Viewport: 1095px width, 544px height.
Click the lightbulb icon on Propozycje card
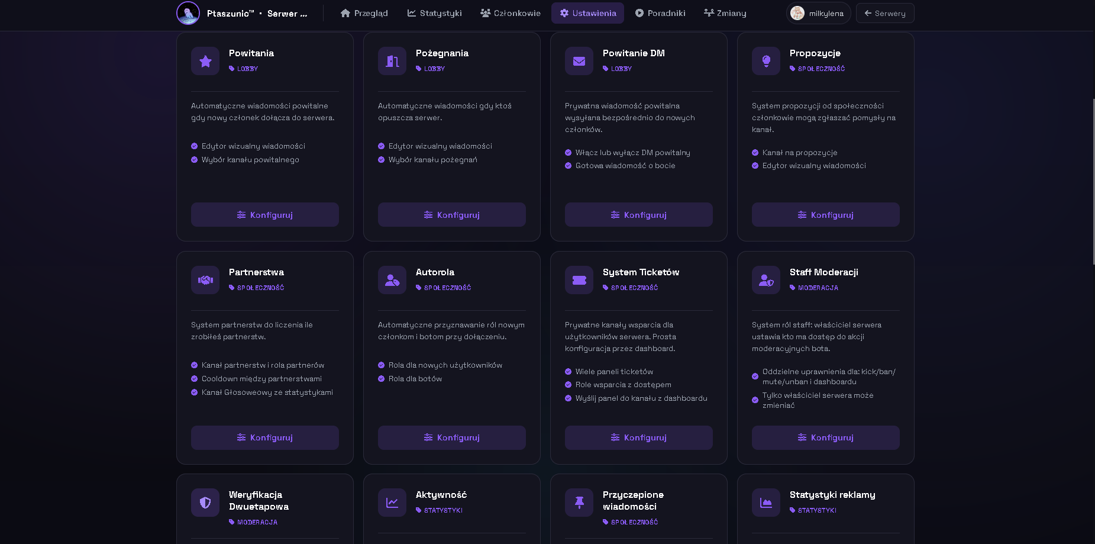click(766, 61)
